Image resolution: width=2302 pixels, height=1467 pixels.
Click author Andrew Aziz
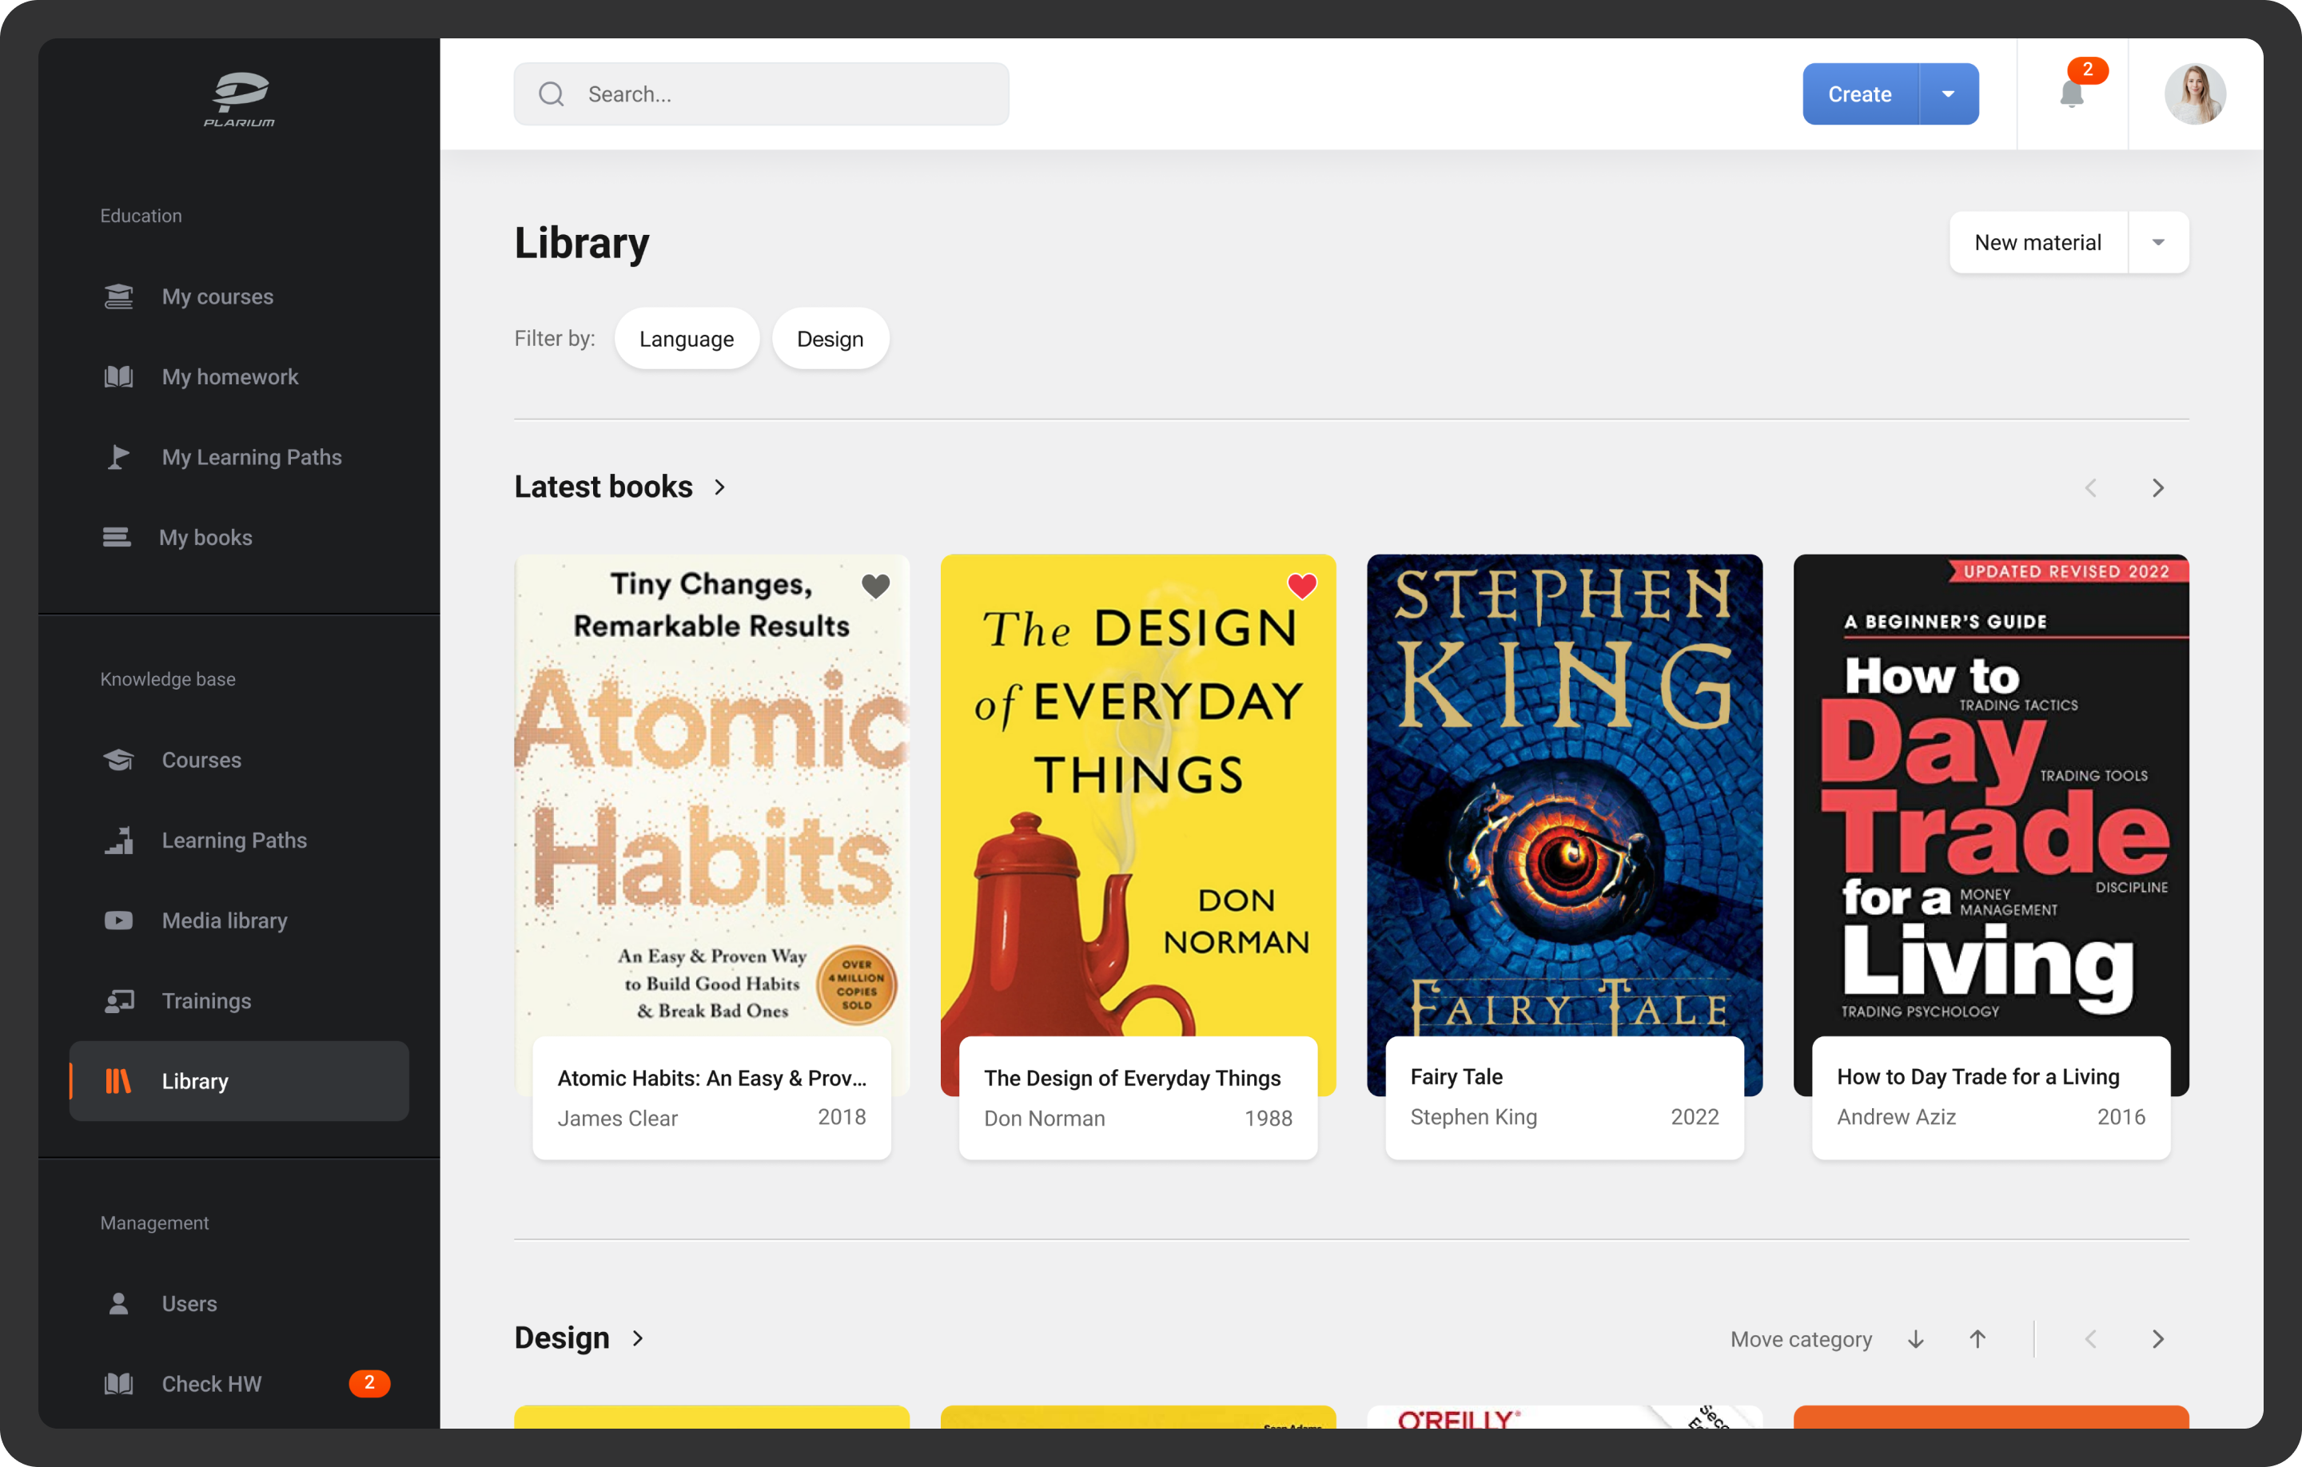pyautogui.click(x=1896, y=1116)
